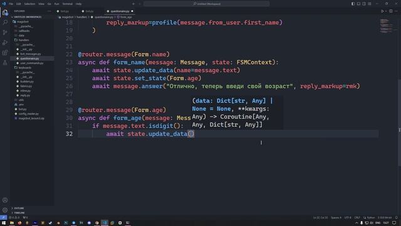Open user_commands.py in file tree
The image size is (401, 226).
point(32,63)
